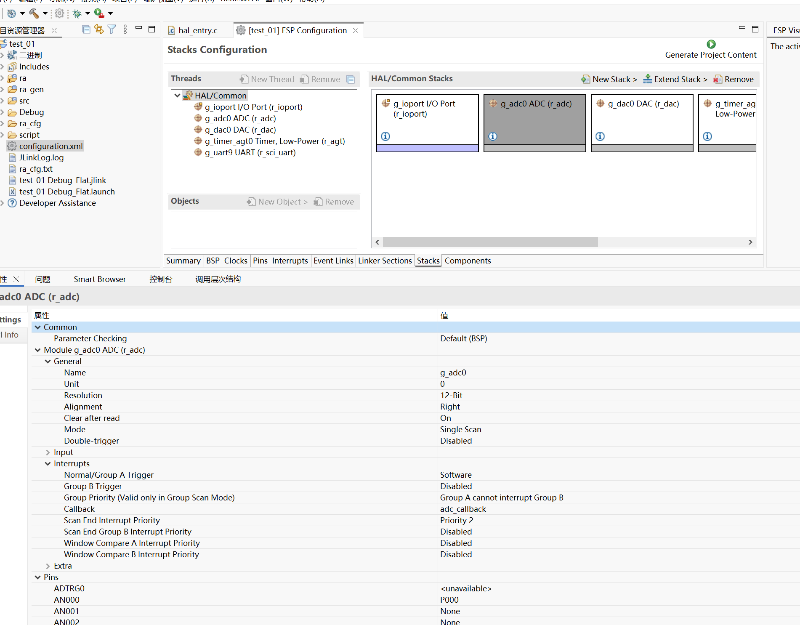Screen dimensions: 800x625
Task: Click the Mode value Single Scan
Action: (461, 430)
